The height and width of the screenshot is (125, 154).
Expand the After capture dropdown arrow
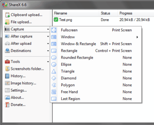coord(48,37)
